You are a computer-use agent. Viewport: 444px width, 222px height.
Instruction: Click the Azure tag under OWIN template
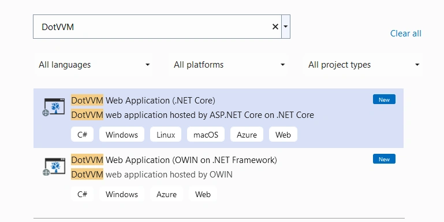(x=166, y=194)
